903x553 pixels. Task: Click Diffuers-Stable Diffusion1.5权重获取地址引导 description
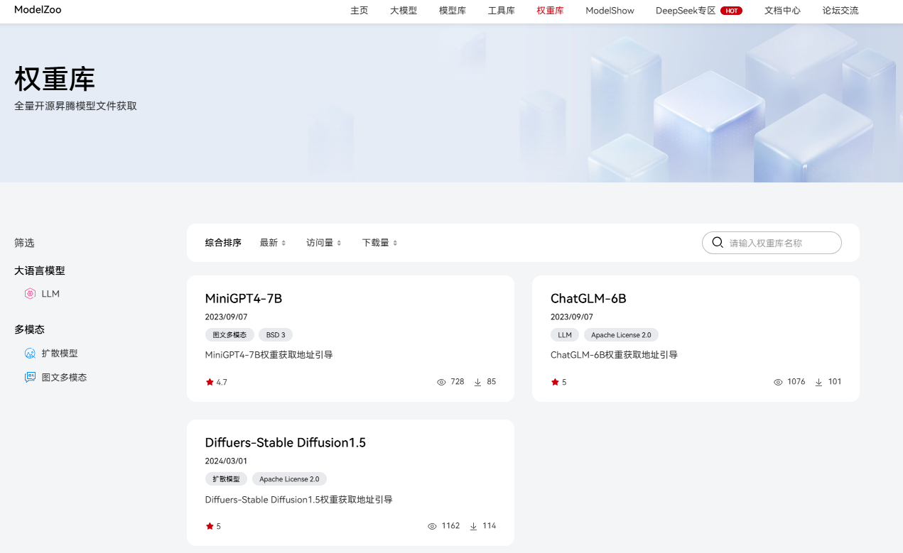coord(298,500)
